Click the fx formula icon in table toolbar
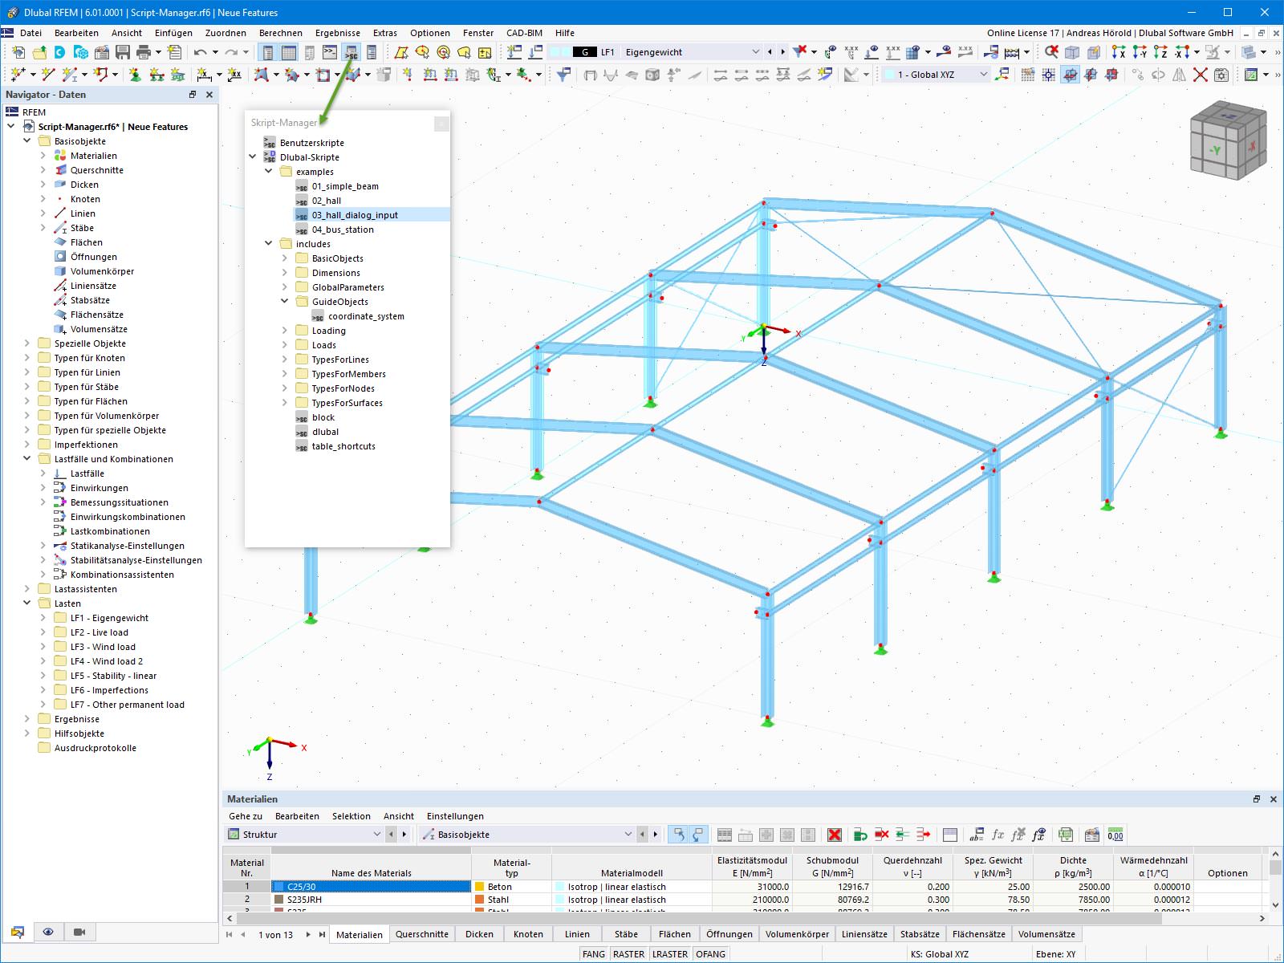Screen dimensions: 1284x963 click(998, 835)
